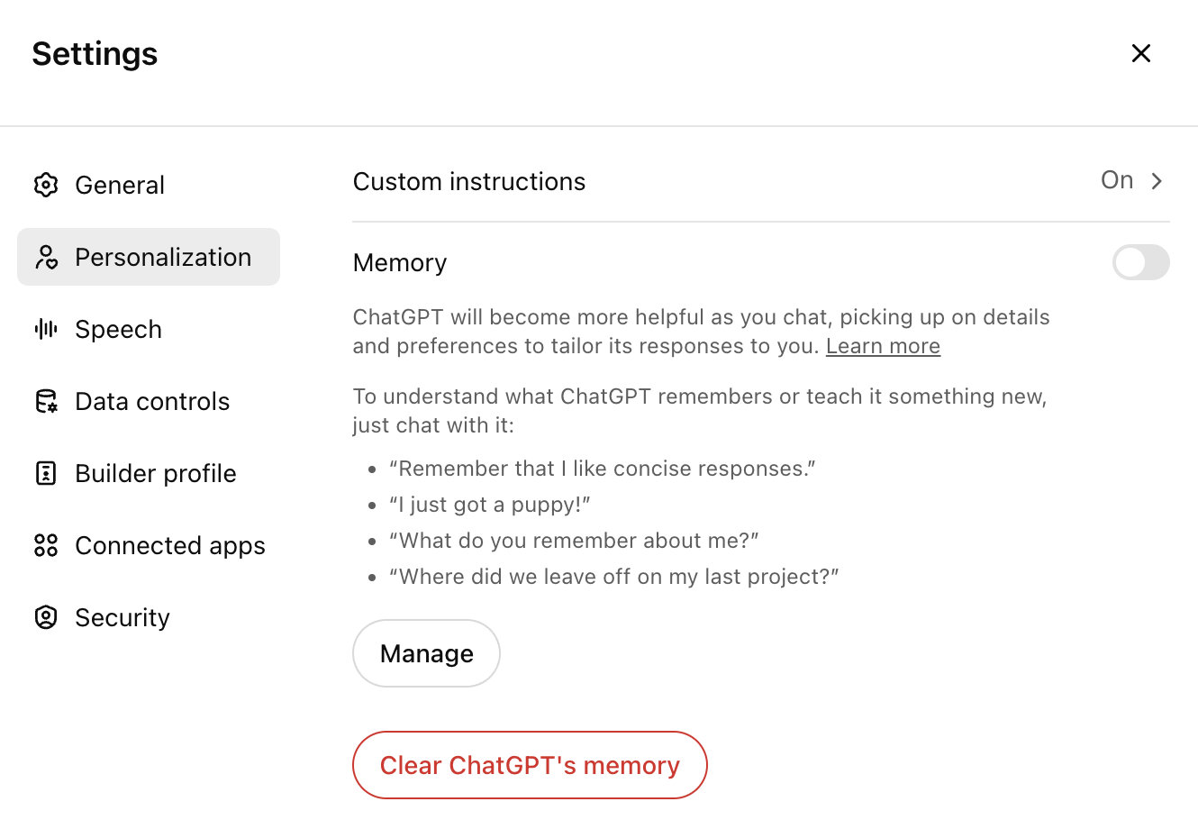
Task: Click the Clear ChatGPT's memory button
Action: pos(530,765)
